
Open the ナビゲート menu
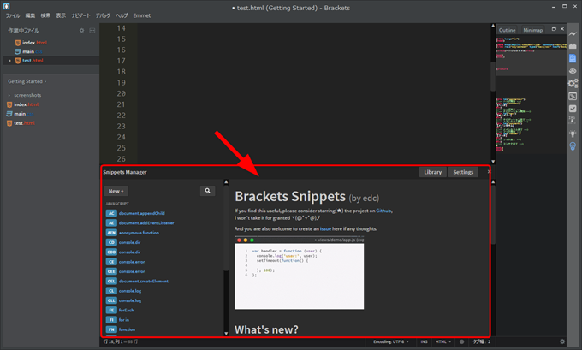coord(81,15)
